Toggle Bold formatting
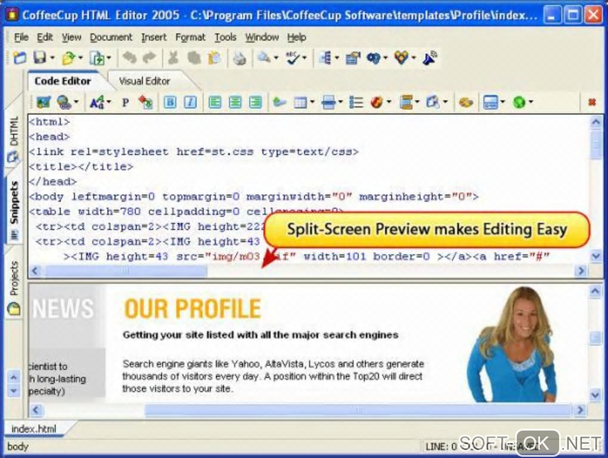This screenshot has width=608, height=458. [170, 103]
